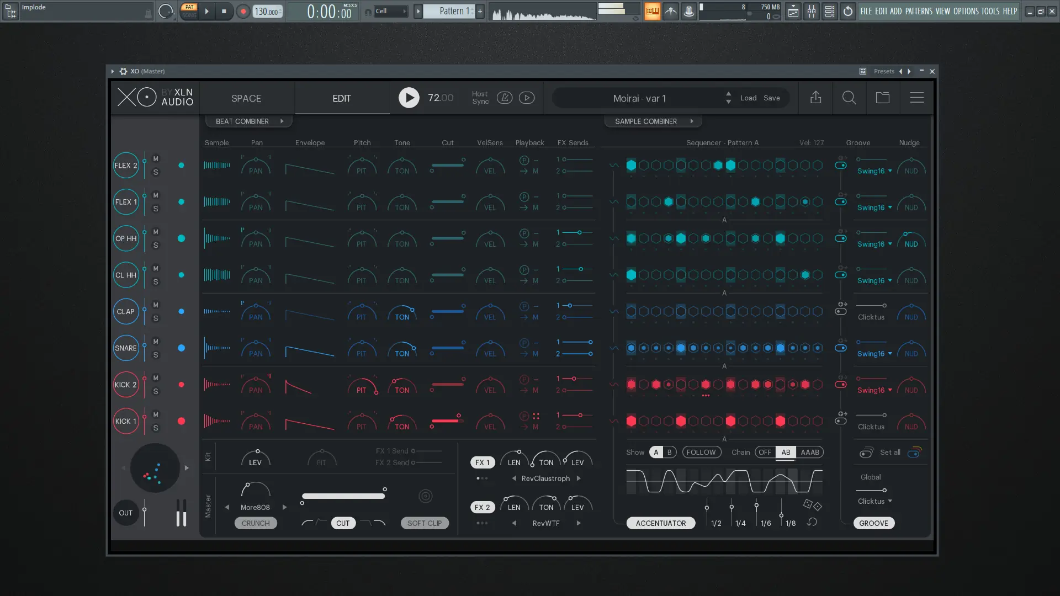This screenshot has width=1060, height=596.
Task: Open the XO search magnifier icon
Action: (x=849, y=98)
